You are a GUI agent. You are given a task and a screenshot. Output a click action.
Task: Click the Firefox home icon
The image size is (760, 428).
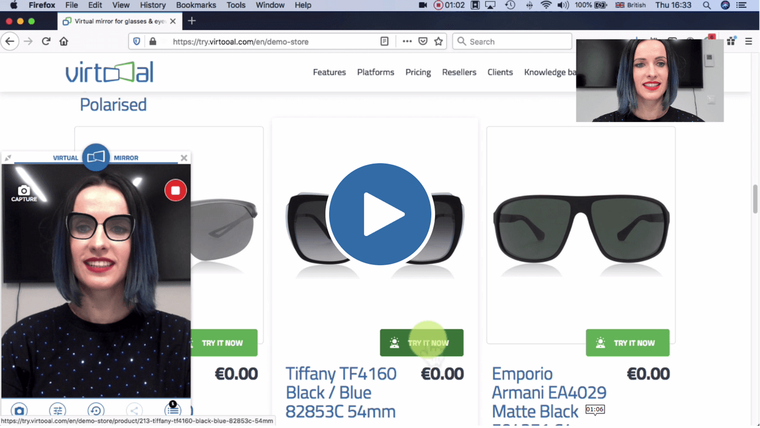[64, 41]
